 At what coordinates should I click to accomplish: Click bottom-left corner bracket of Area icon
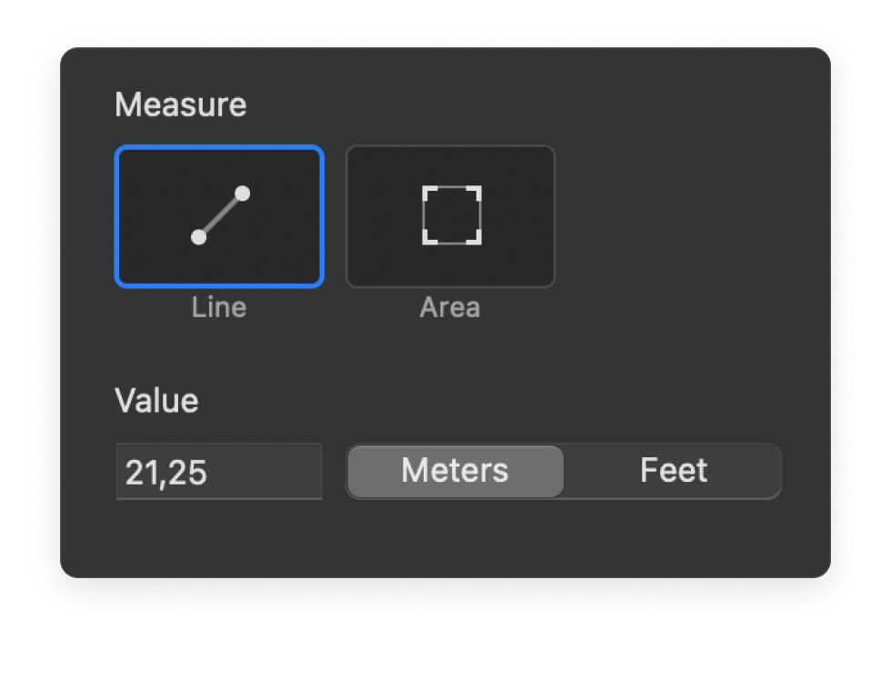point(427,240)
